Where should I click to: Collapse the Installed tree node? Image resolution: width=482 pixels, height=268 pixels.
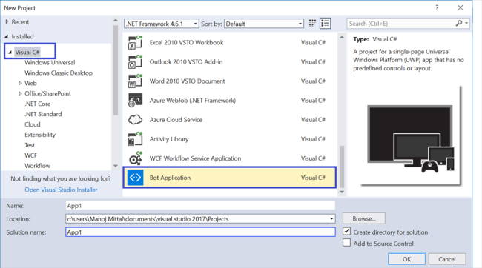pos(7,36)
